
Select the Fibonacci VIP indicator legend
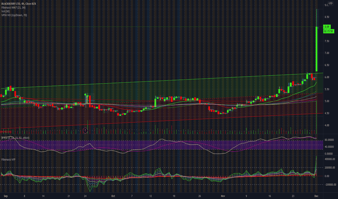pyautogui.click(x=8, y=160)
